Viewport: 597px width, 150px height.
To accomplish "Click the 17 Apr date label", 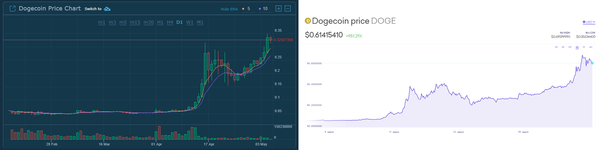I will coord(209,144).
